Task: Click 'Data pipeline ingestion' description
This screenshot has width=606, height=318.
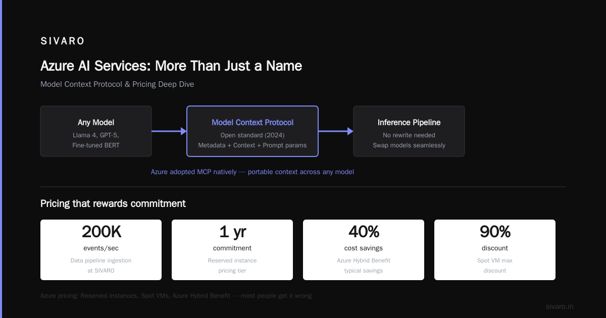Action: point(101,260)
